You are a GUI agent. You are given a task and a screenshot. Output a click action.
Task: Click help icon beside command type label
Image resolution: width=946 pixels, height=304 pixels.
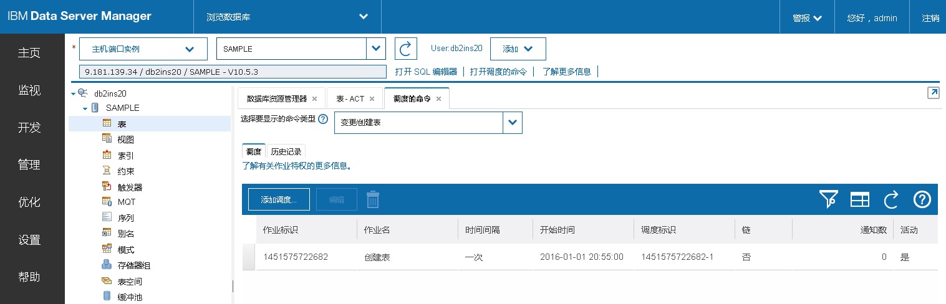pyautogui.click(x=323, y=119)
